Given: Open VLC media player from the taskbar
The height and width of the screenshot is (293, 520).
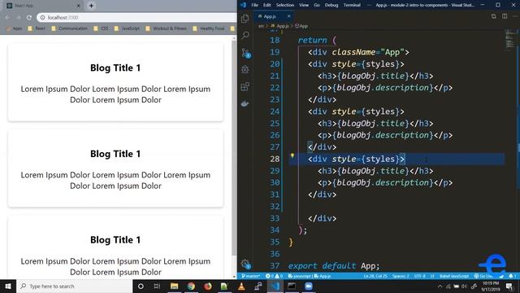Looking at the screenshot, I should tap(241, 286).
